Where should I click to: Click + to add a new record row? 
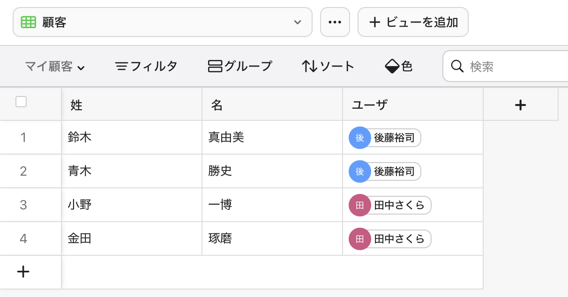(22, 272)
